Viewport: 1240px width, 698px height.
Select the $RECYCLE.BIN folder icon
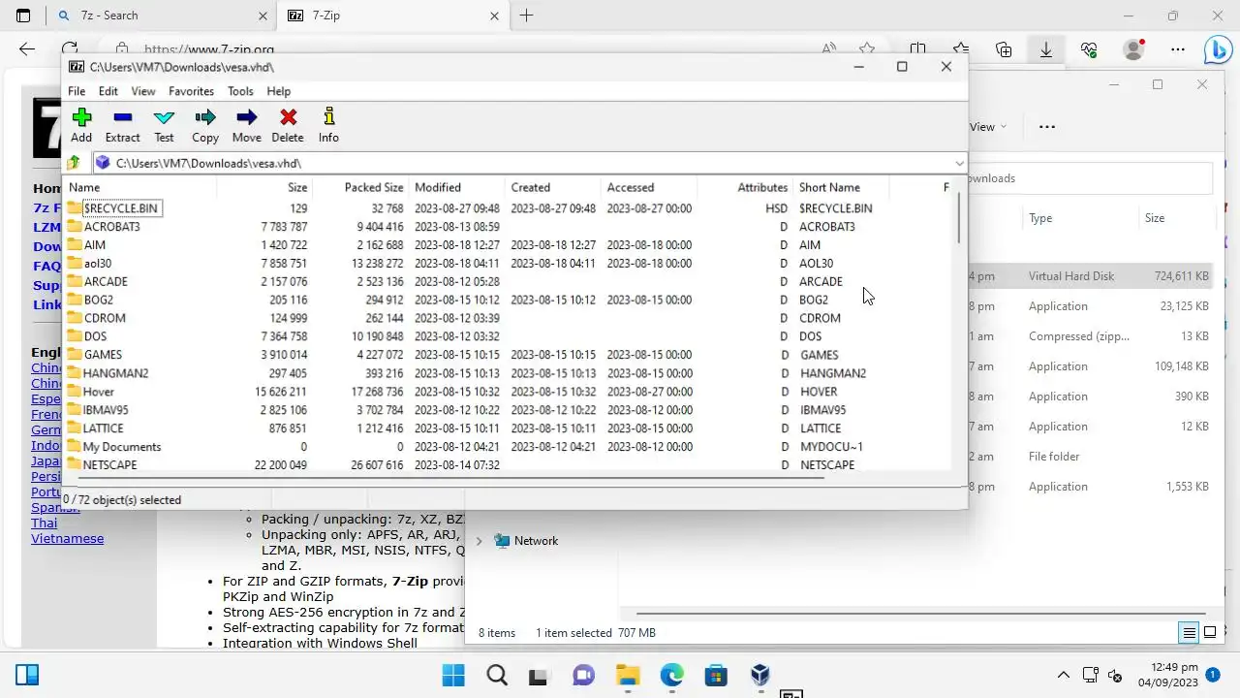point(75,207)
